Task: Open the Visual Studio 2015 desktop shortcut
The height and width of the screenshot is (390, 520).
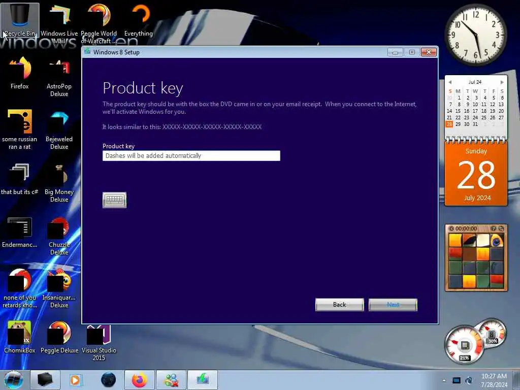Action: click(x=99, y=342)
